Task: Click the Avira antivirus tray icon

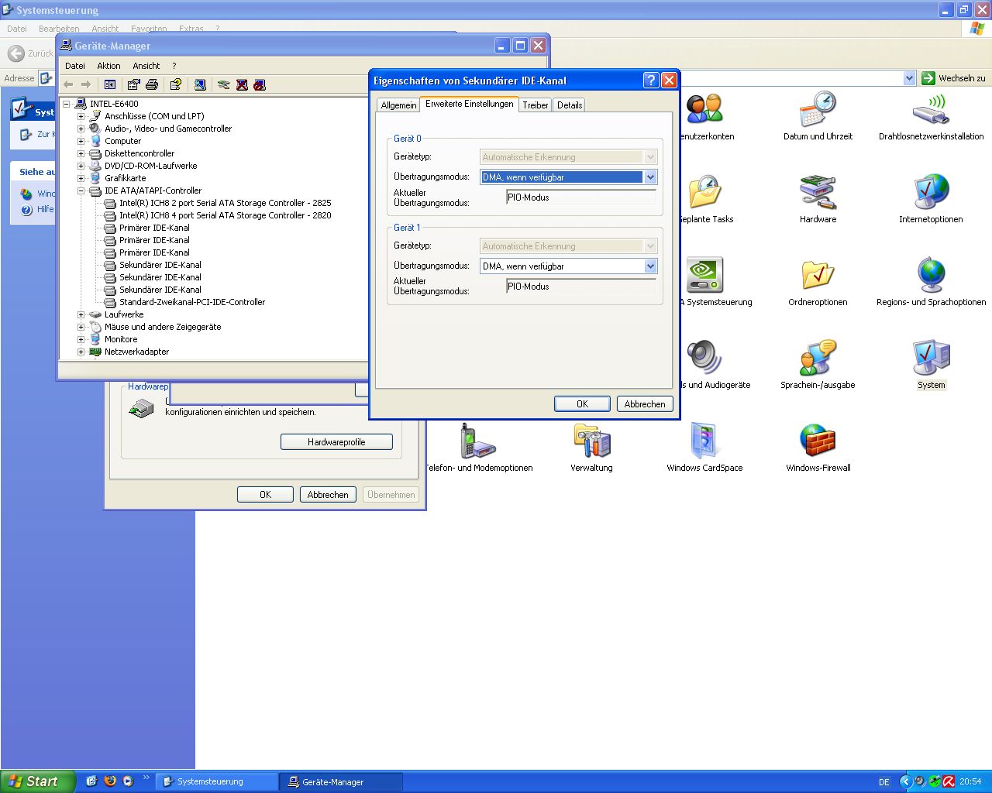Action: [x=949, y=781]
